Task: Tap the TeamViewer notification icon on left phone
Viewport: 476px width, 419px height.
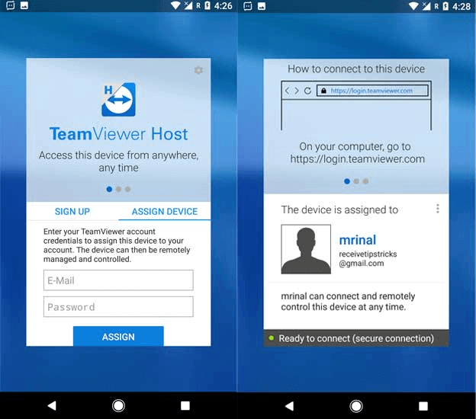Action: tap(11, 5)
